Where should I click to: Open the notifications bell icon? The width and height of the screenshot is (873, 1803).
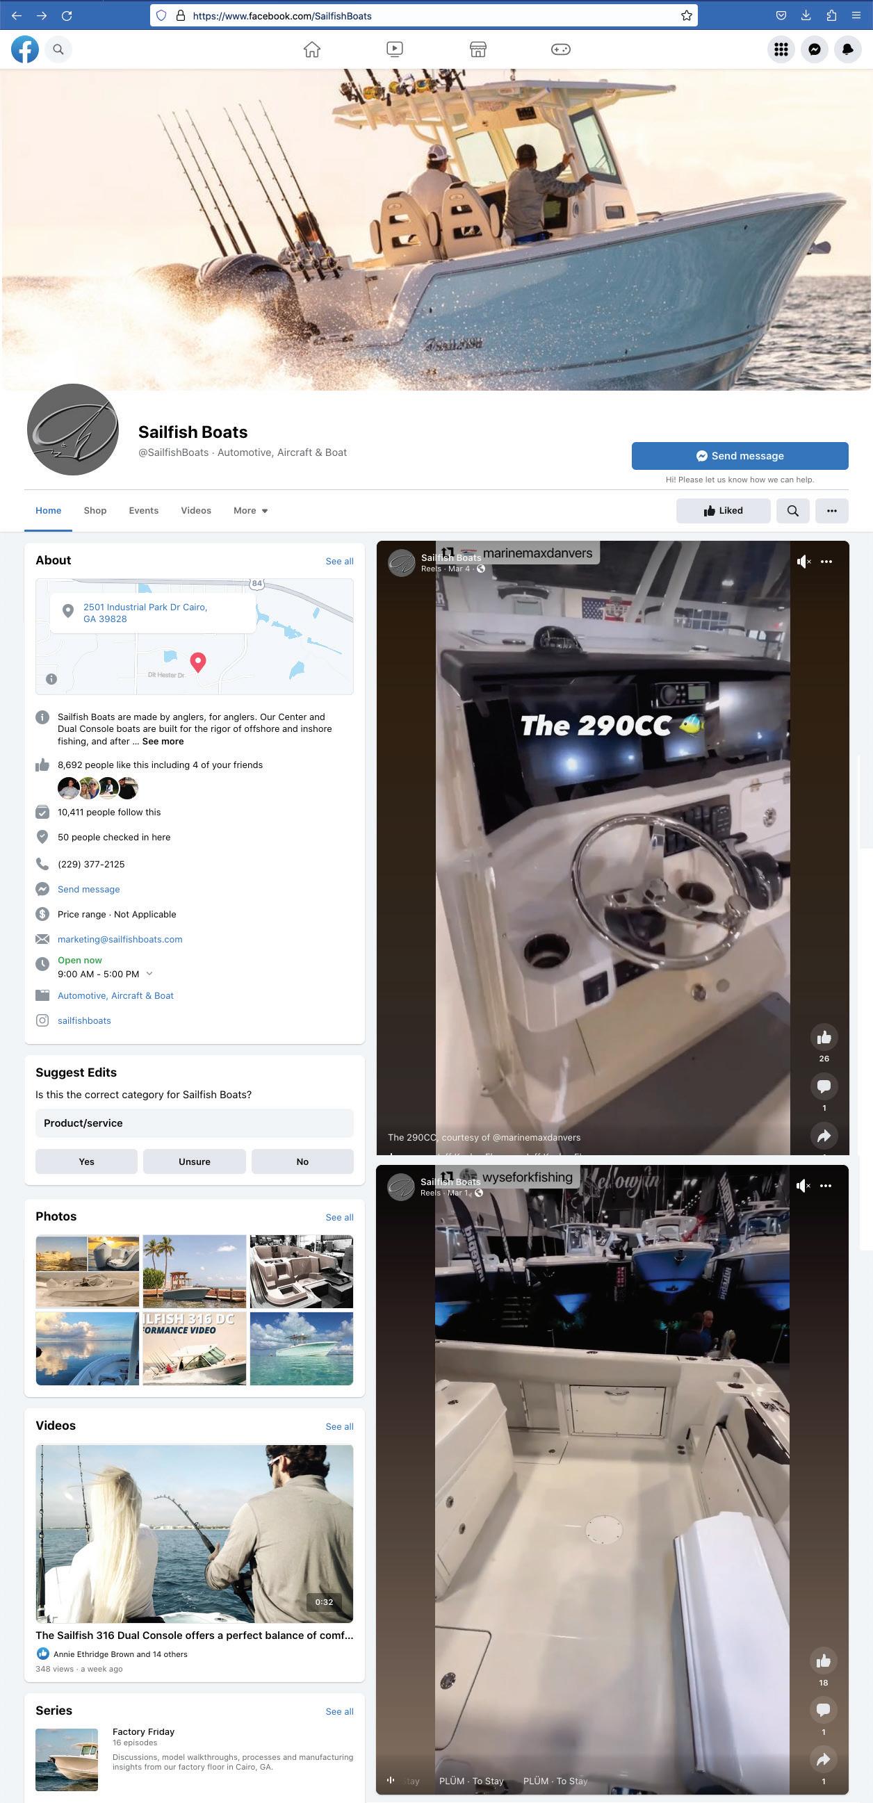click(x=848, y=49)
